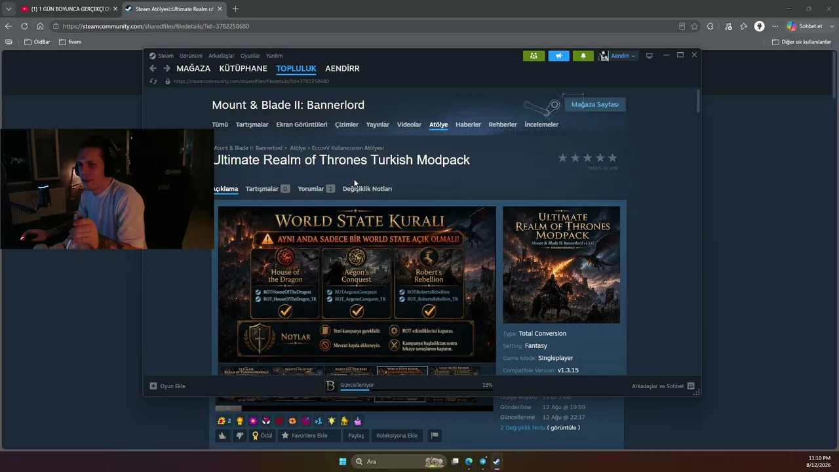This screenshot has height=472, width=839.
Task: Open Edge extensions puzzle icon
Action: point(710,26)
